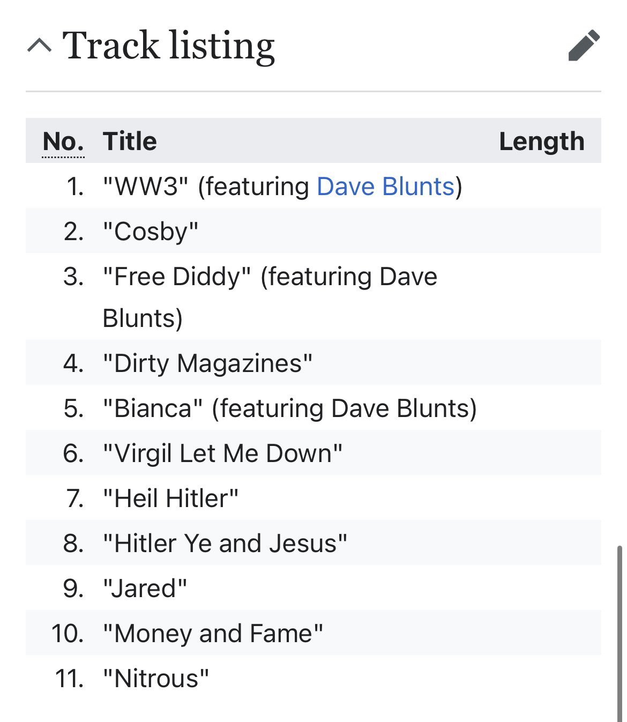This screenshot has width=627, height=722.
Task: Select the "Cosby" track row
Action: point(151,232)
